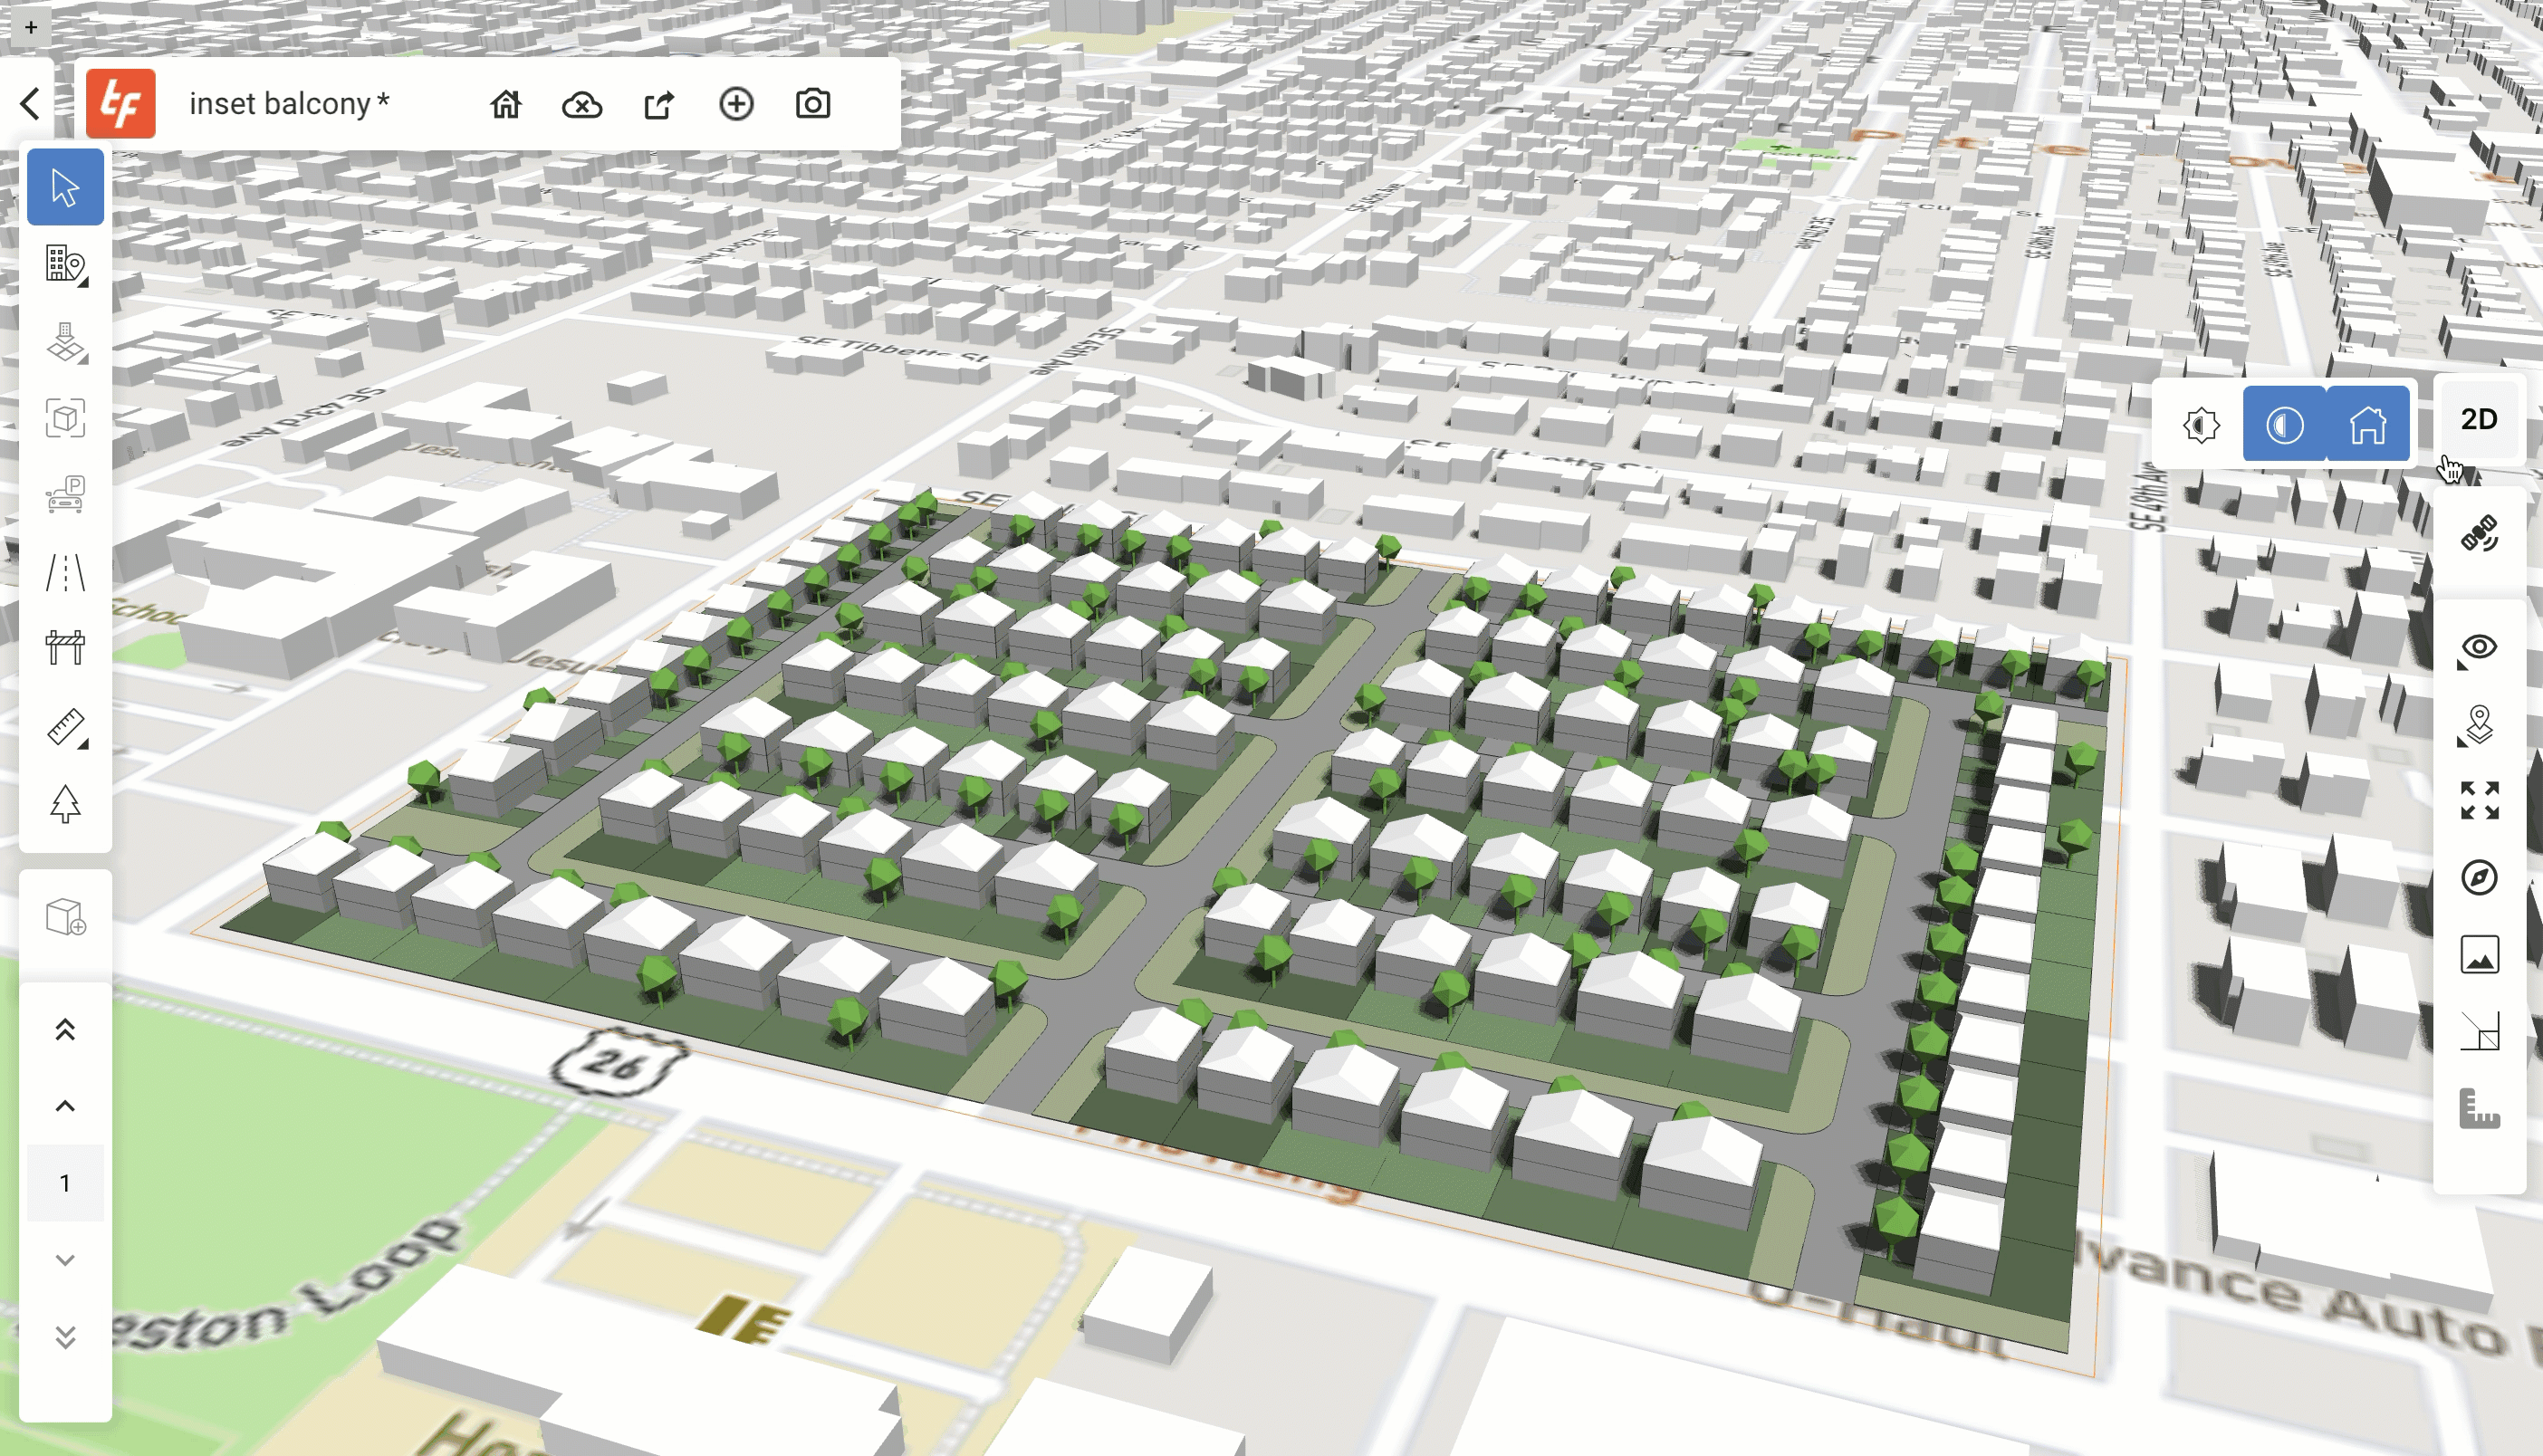Go back with the left chevron
2543x1456 pixels.
(31, 103)
